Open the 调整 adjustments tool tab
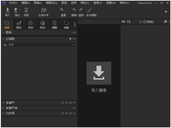This screenshot has width=171, height=128. coord(54,23)
